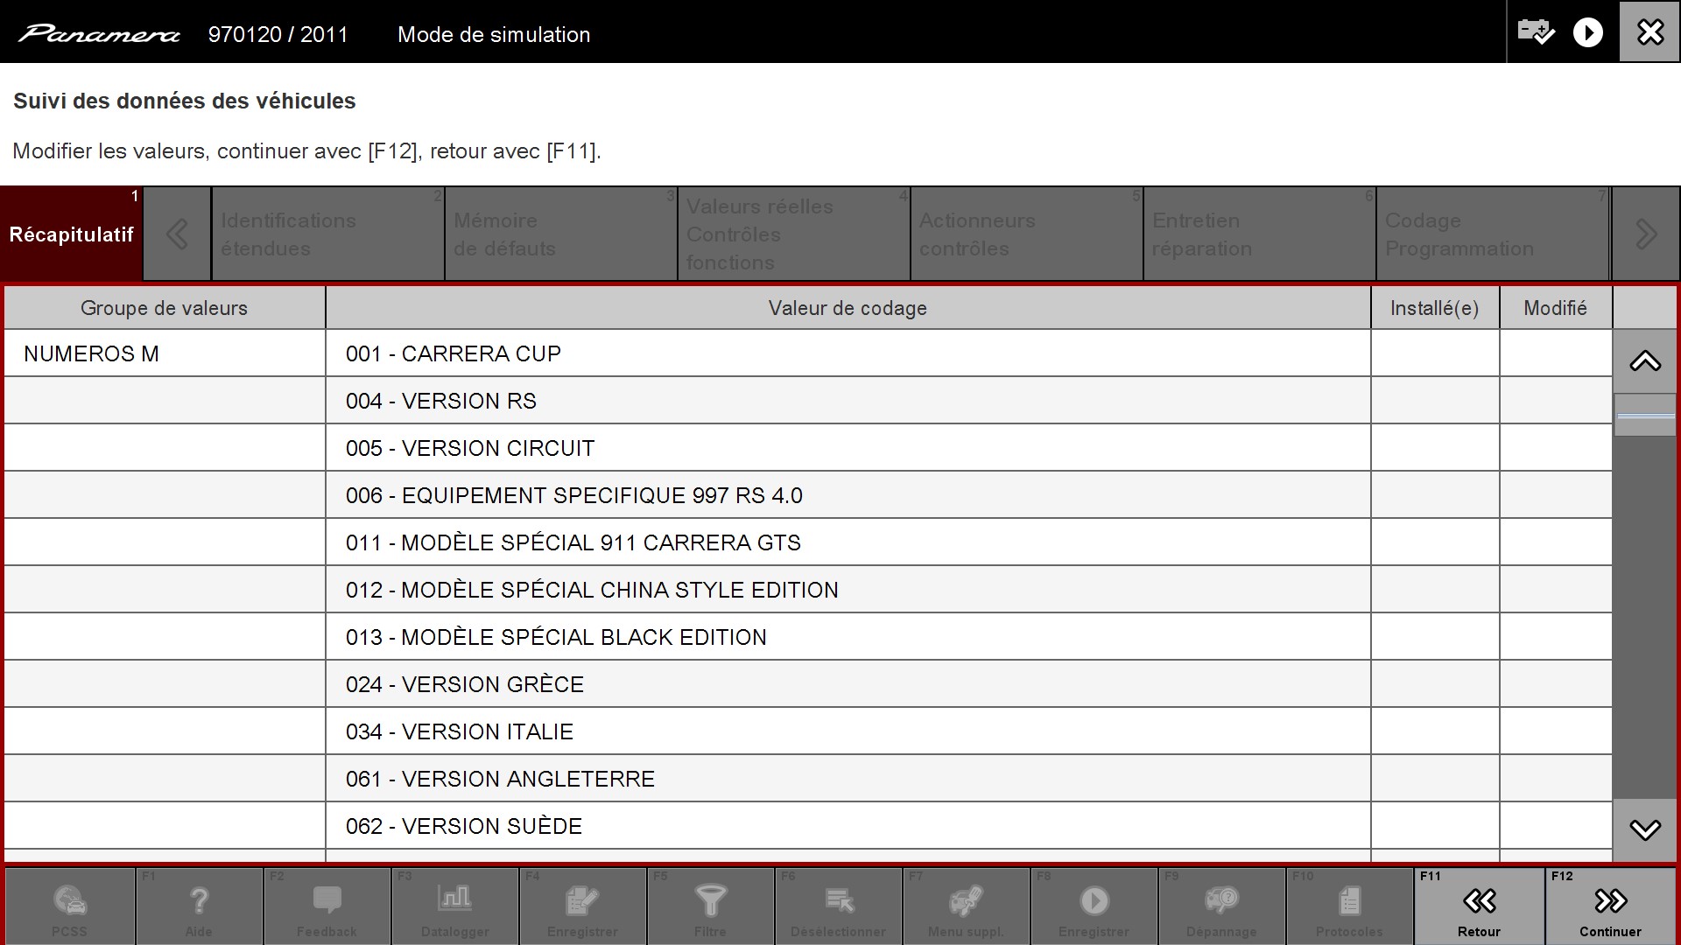Open the PCSS icon in the bottom toolbar
The height and width of the screenshot is (945, 1681).
point(69,906)
